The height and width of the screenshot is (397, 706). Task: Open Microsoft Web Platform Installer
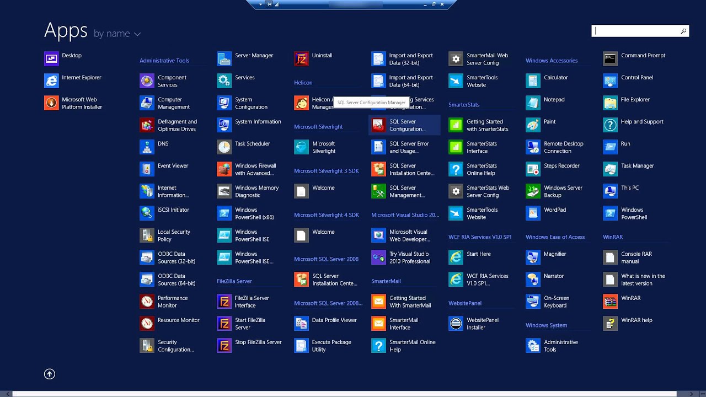(x=74, y=103)
